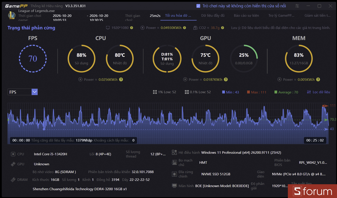337x198 pixels.
Task: Click the MEM 83% gauge
Action: coord(299,58)
